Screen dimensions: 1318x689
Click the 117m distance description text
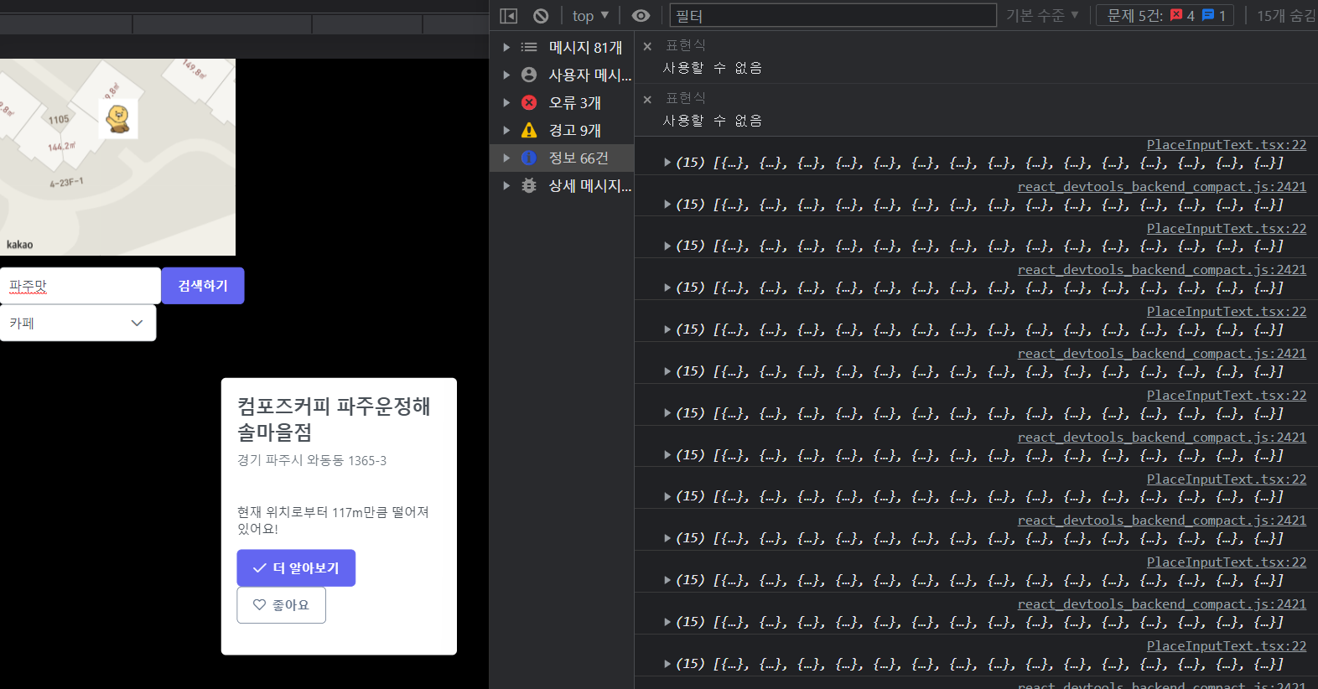[x=333, y=521]
